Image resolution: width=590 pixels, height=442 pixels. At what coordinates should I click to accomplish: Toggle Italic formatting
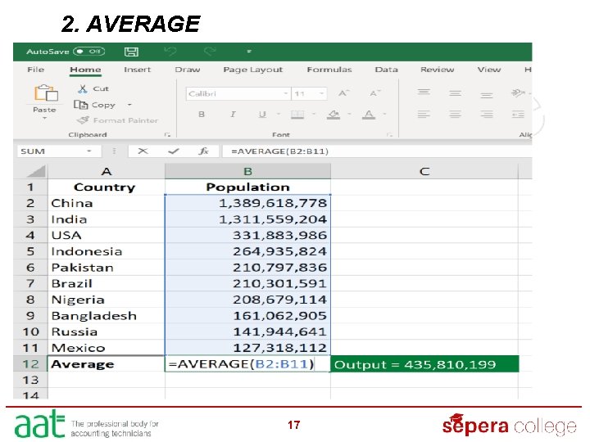(x=233, y=115)
